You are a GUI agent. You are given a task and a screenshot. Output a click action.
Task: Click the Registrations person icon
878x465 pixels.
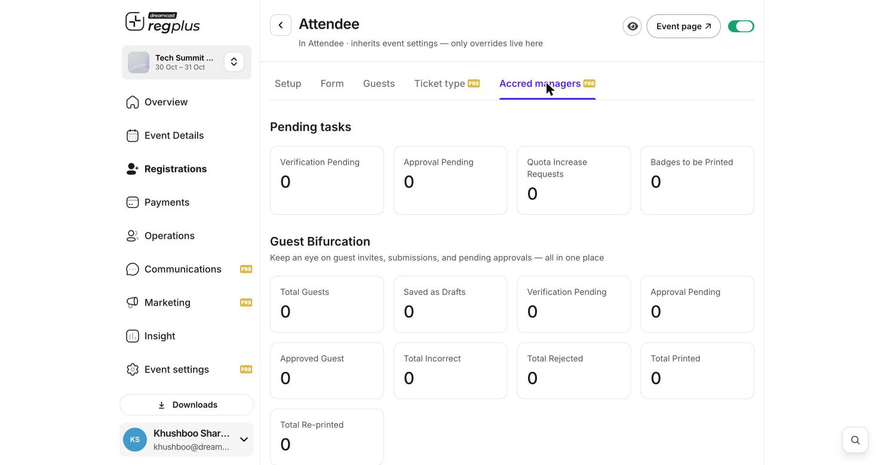[x=133, y=169]
